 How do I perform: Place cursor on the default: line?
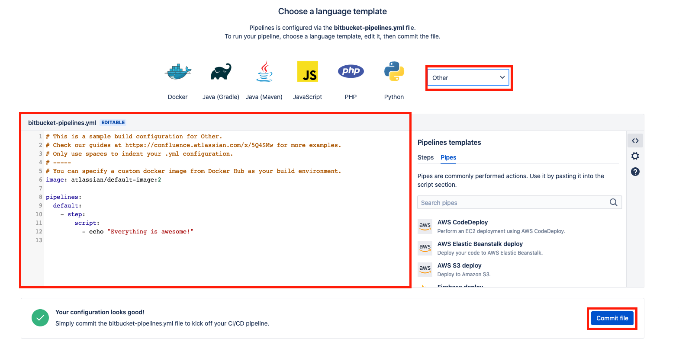[x=68, y=206]
